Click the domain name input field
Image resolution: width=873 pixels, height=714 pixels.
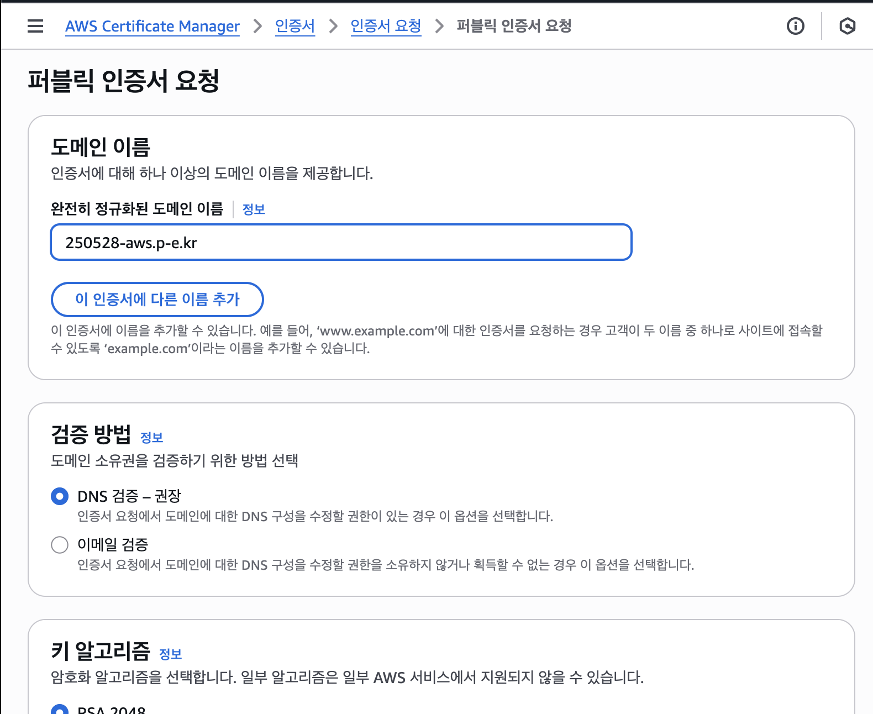341,242
